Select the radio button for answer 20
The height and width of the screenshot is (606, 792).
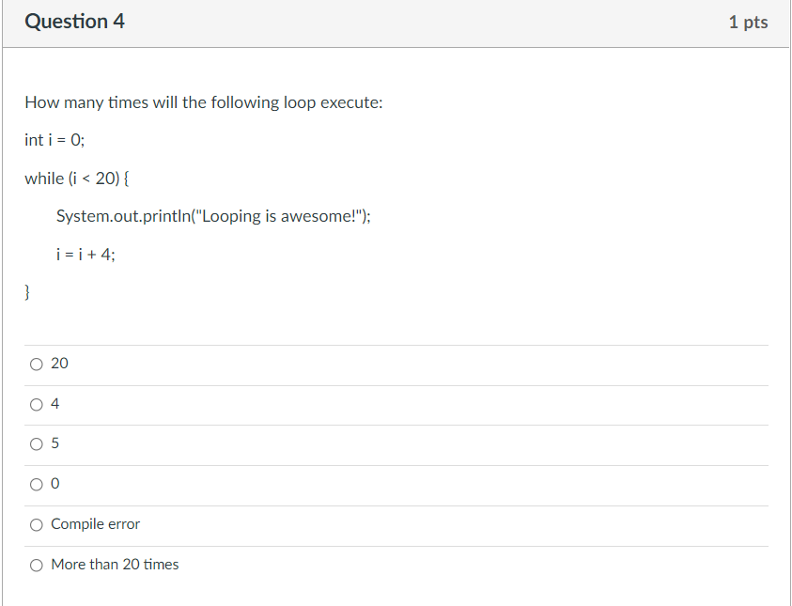coord(37,364)
